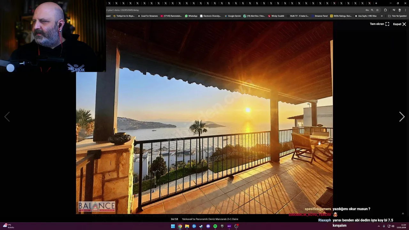Click the spesifickgamers chat username
This screenshot has width=409, height=230.
318,209
